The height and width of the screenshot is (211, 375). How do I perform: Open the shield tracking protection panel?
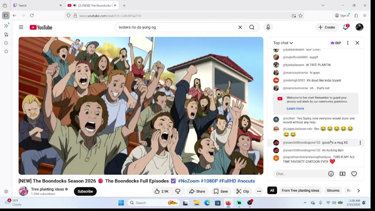(69, 16)
